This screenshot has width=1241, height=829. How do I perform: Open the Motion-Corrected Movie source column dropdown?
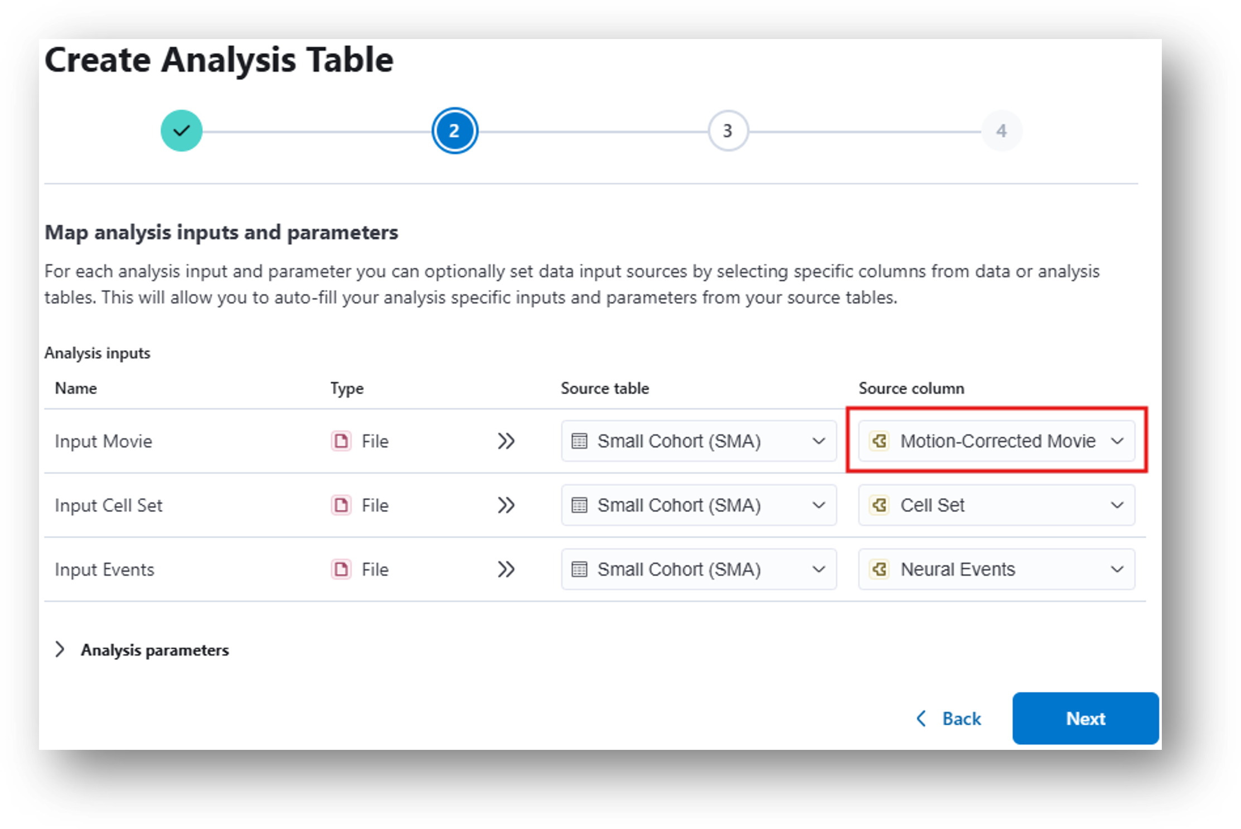(x=996, y=441)
